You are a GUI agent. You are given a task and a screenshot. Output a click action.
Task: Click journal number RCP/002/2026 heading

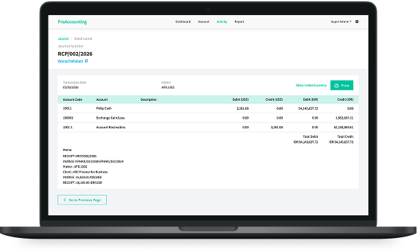tap(75, 53)
